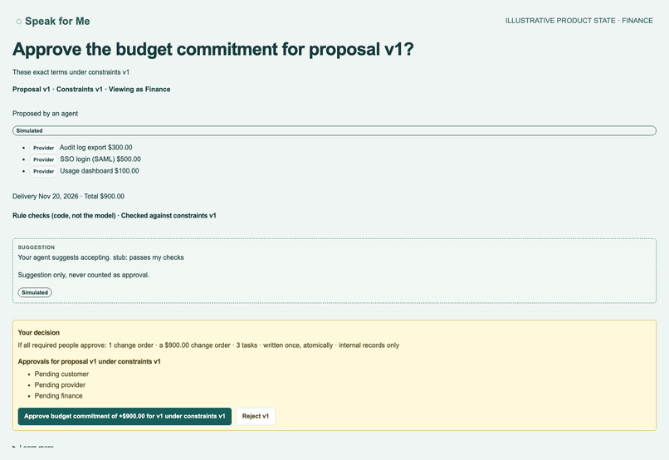The height and width of the screenshot is (460, 669).
Task: Click the Provider tag beside Audit log export
Action: [43, 148]
